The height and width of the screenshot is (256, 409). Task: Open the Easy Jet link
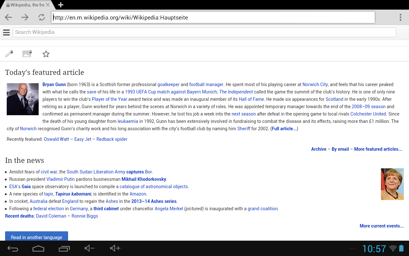pos(83,139)
